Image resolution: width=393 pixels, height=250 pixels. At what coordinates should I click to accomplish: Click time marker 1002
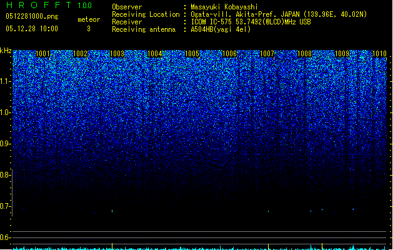tap(80, 54)
